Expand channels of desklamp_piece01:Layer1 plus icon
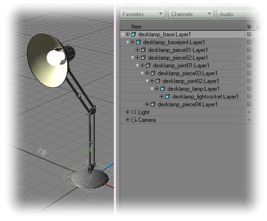 (137, 50)
